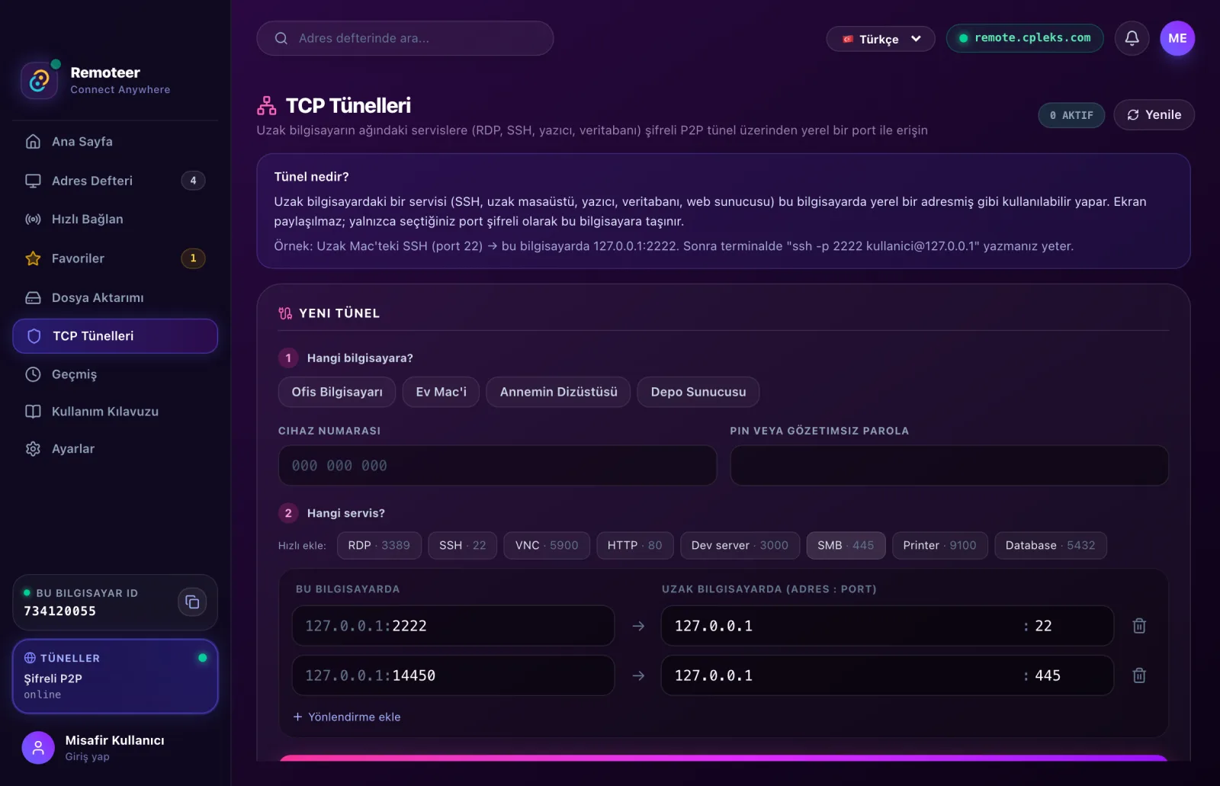This screenshot has width=1220, height=786.
Task: Click the search magnifier icon
Action: click(x=281, y=38)
